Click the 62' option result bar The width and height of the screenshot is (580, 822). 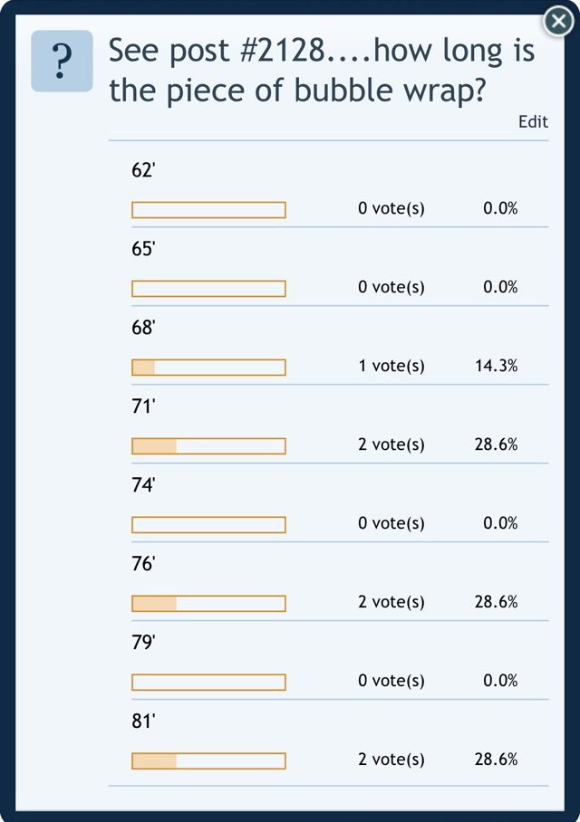[209, 210]
